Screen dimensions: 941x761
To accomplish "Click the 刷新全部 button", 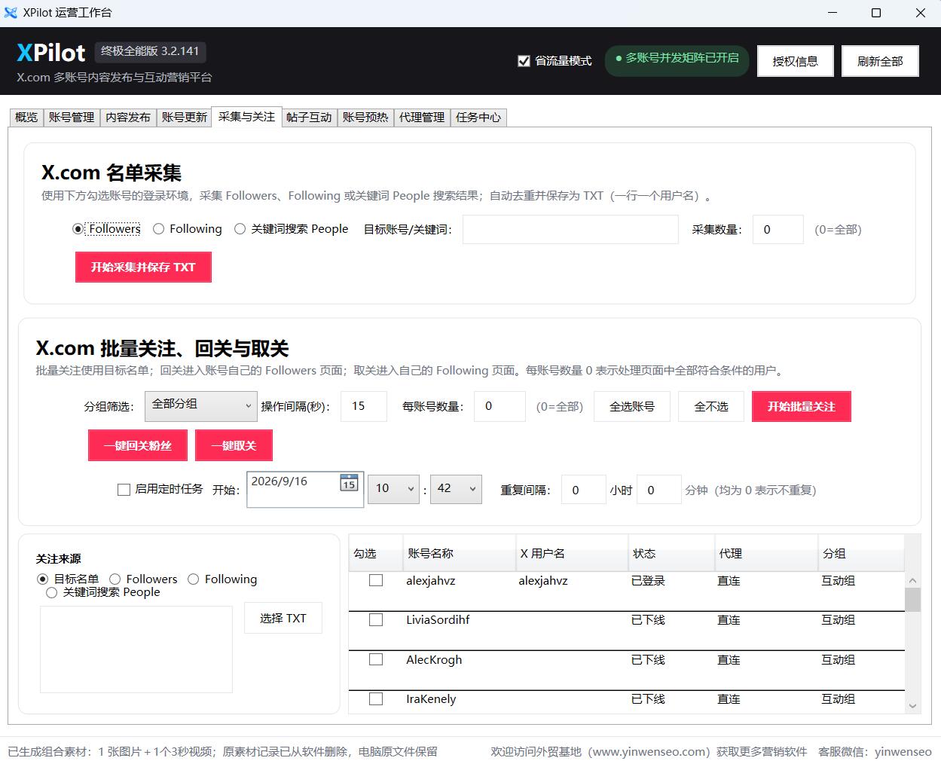I will point(880,61).
